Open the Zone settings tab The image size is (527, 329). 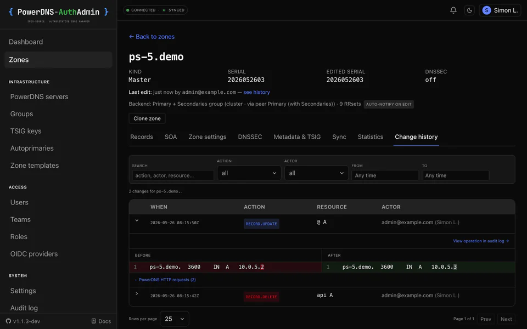[x=208, y=137]
